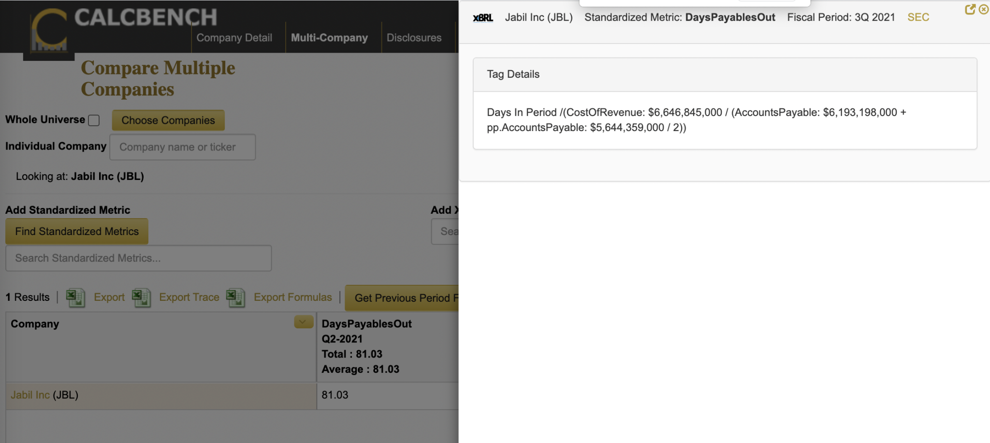Click Find Standardized Metrics button

[77, 232]
